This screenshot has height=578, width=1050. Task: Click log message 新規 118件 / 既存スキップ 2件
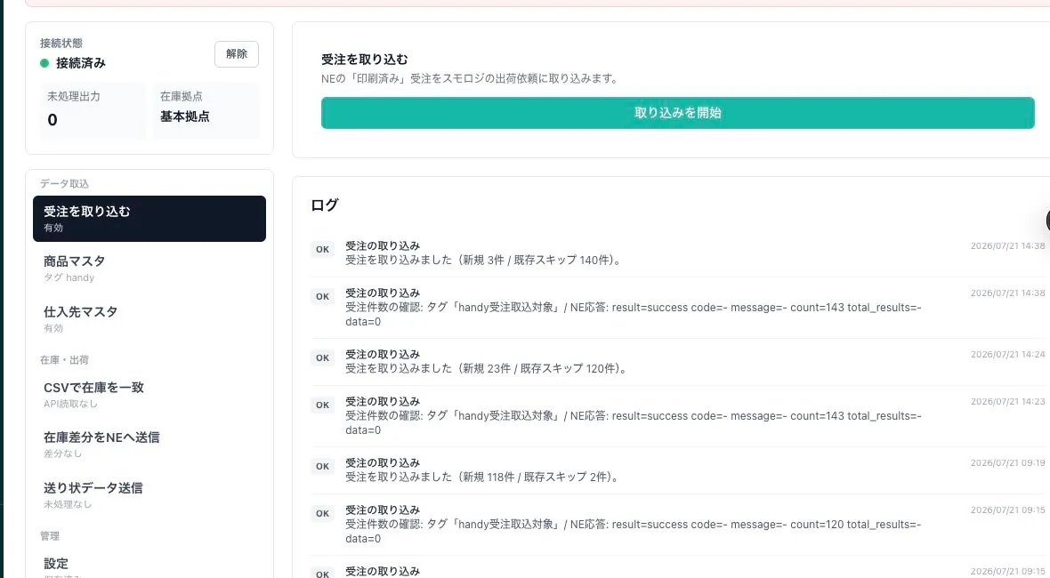(483, 477)
